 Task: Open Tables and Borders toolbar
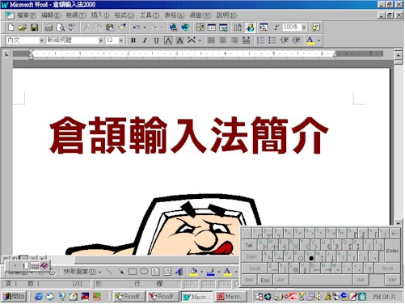(200, 27)
